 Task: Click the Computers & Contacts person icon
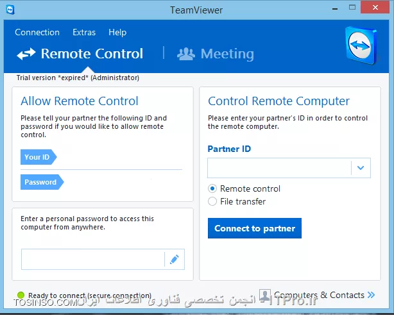(264, 295)
